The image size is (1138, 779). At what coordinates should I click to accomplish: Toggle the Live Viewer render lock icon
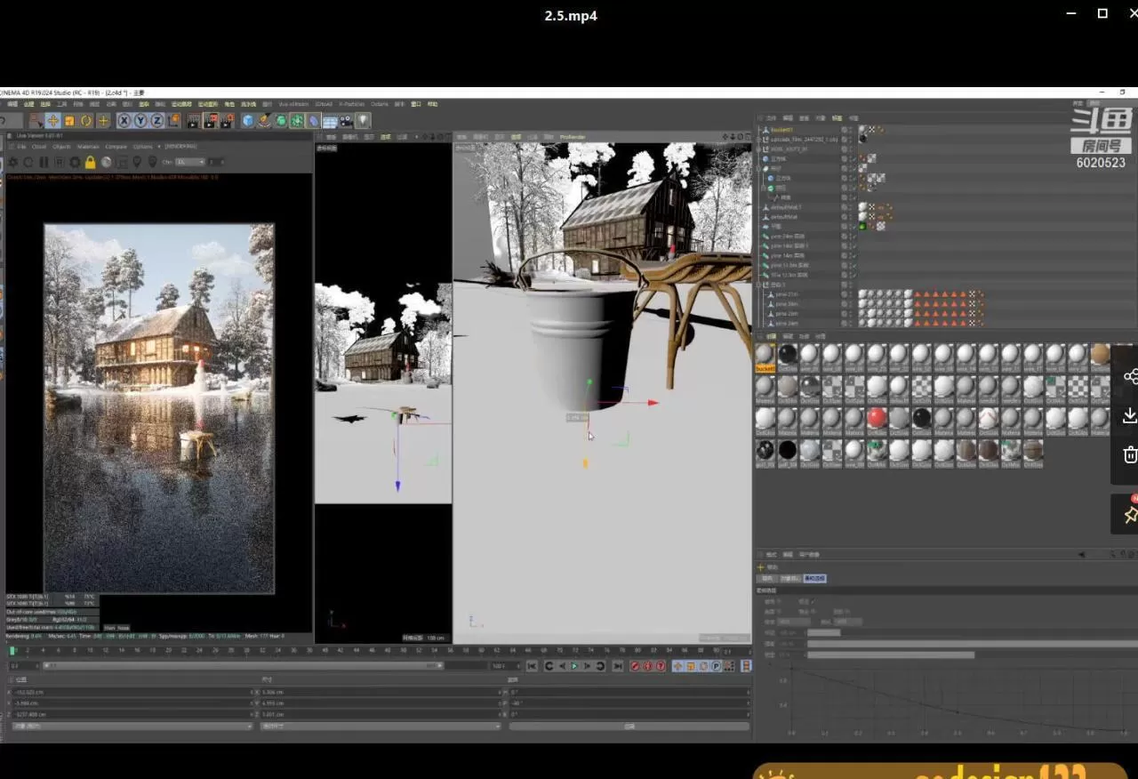coord(90,163)
